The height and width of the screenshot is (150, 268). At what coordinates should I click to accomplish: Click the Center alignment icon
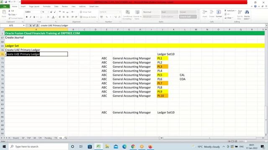(x=64, y=17)
